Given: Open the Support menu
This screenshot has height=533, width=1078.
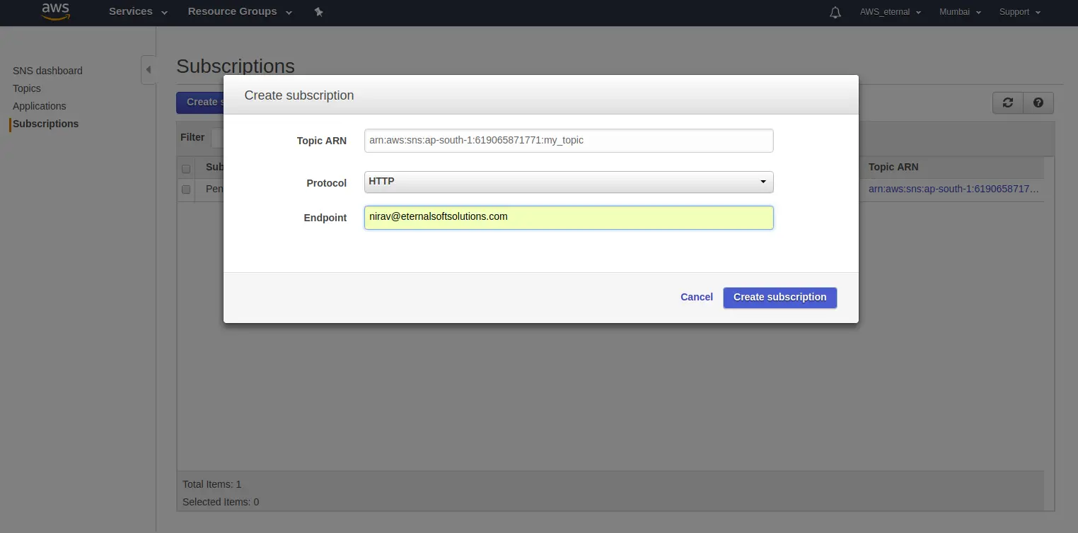Looking at the screenshot, I should pyautogui.click(x=1019, y=12).
